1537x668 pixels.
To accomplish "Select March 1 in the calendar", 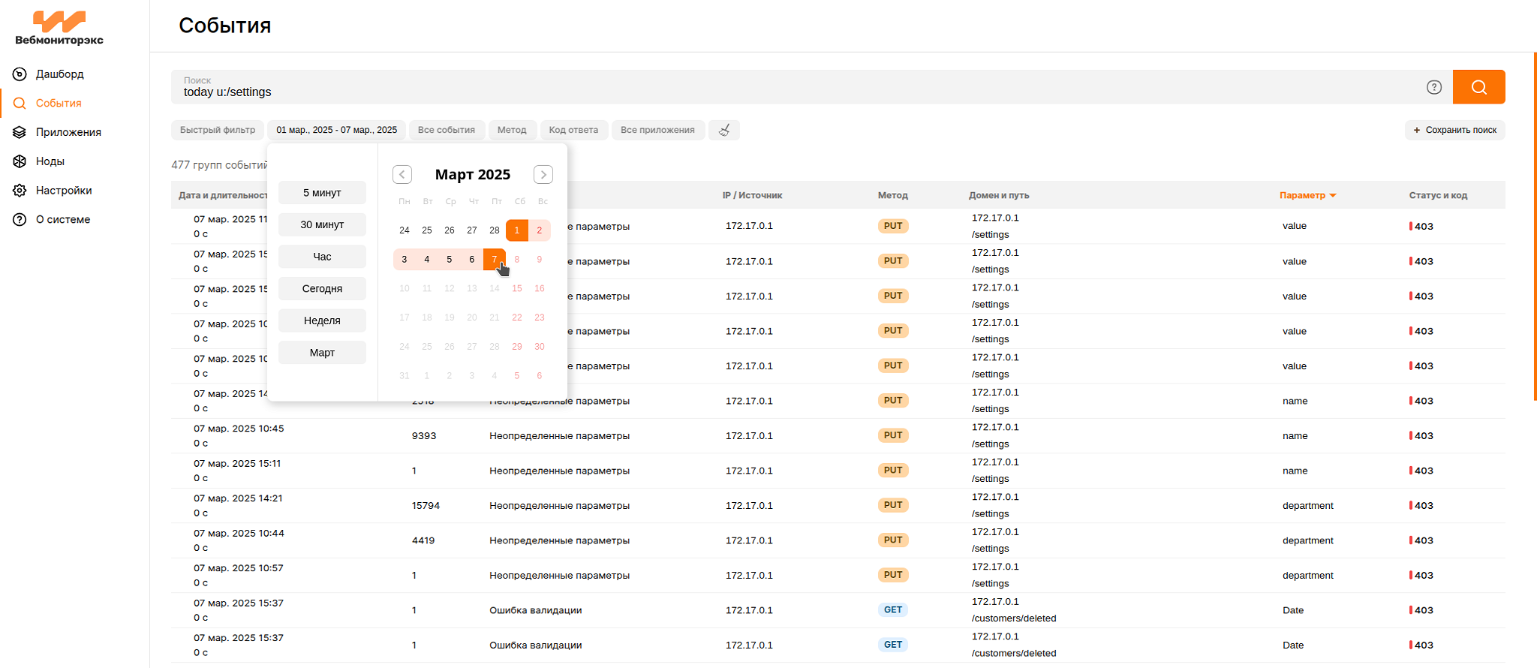I will pyautogui.click(x=516, y=230).
